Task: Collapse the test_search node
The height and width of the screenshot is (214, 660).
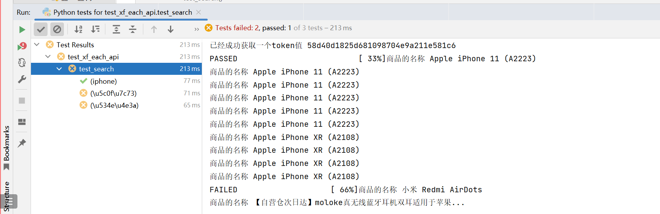Action: click(59, 69)
